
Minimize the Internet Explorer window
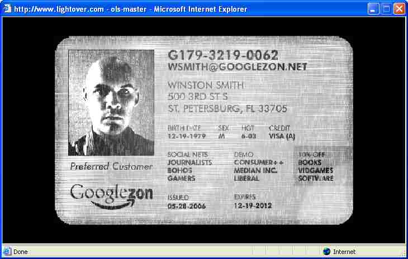373,9
